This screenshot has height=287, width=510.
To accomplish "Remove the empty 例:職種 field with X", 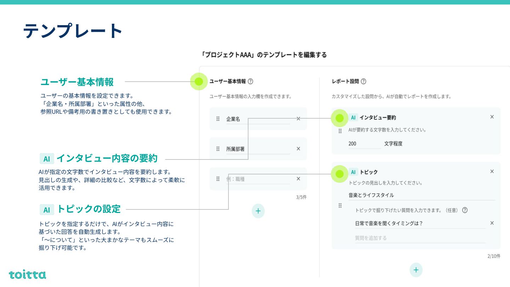I will pyautogui.click(x=298, y=179).
